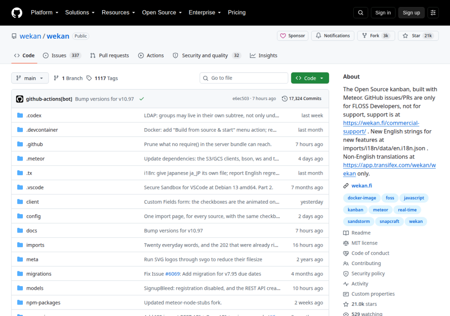Open the 17,324 Commits history link
The height and width of the screenshot is (316, 450).
click(x=301, y=99)
